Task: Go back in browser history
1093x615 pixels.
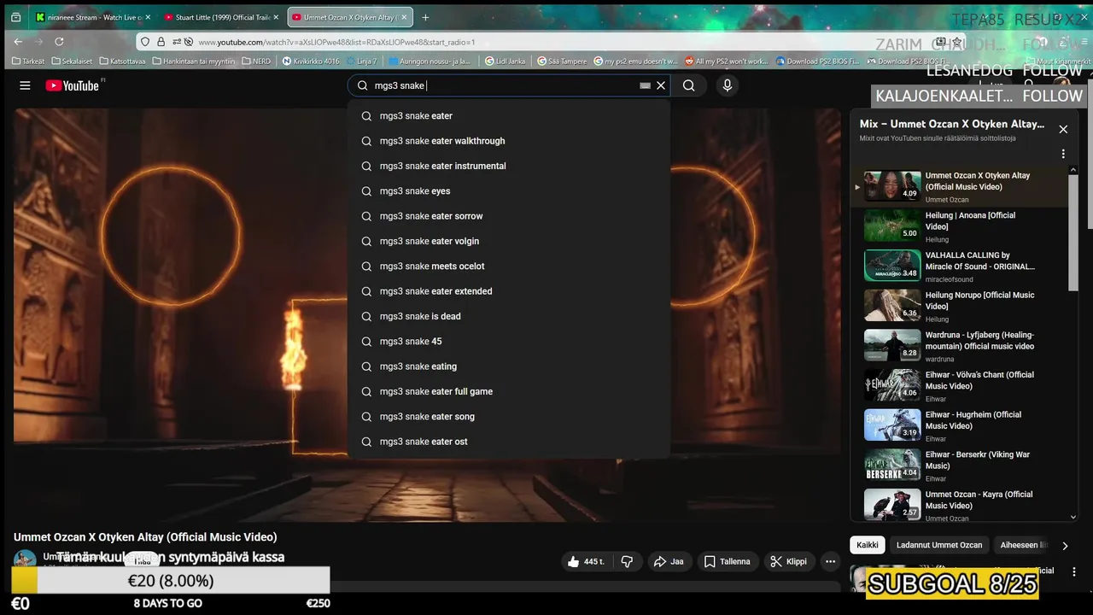Action: (18, 41)
